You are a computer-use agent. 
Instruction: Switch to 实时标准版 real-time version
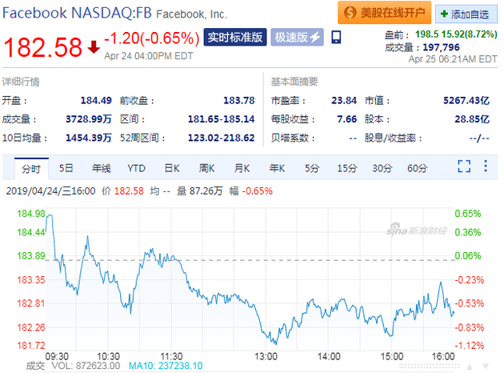[x=235, y=38]
